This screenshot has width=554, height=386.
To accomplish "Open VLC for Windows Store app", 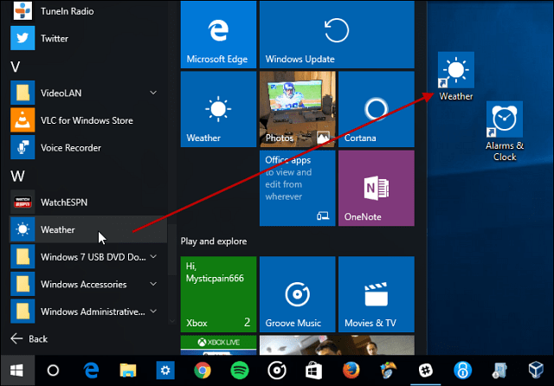I will 88,120.
